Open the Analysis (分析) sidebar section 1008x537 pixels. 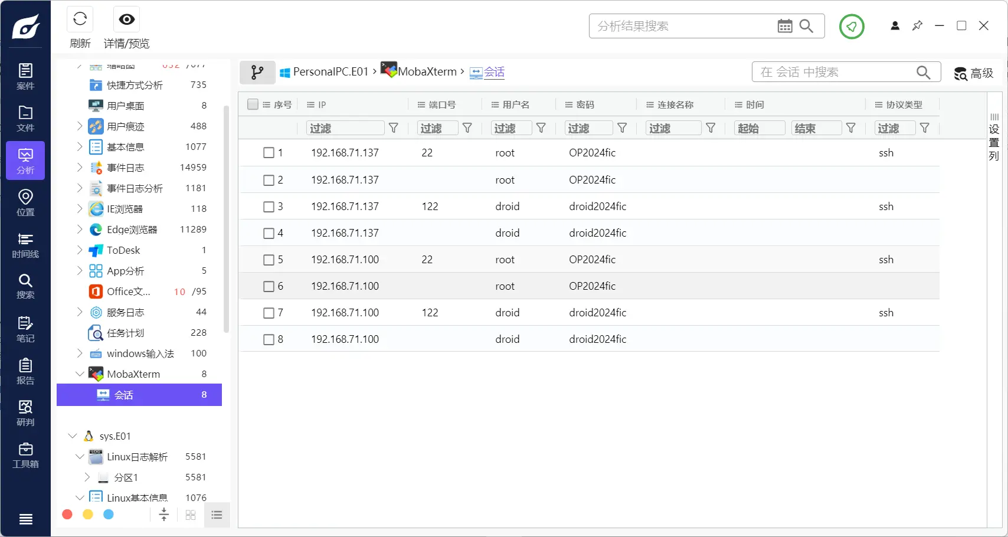tap(25, 161)
